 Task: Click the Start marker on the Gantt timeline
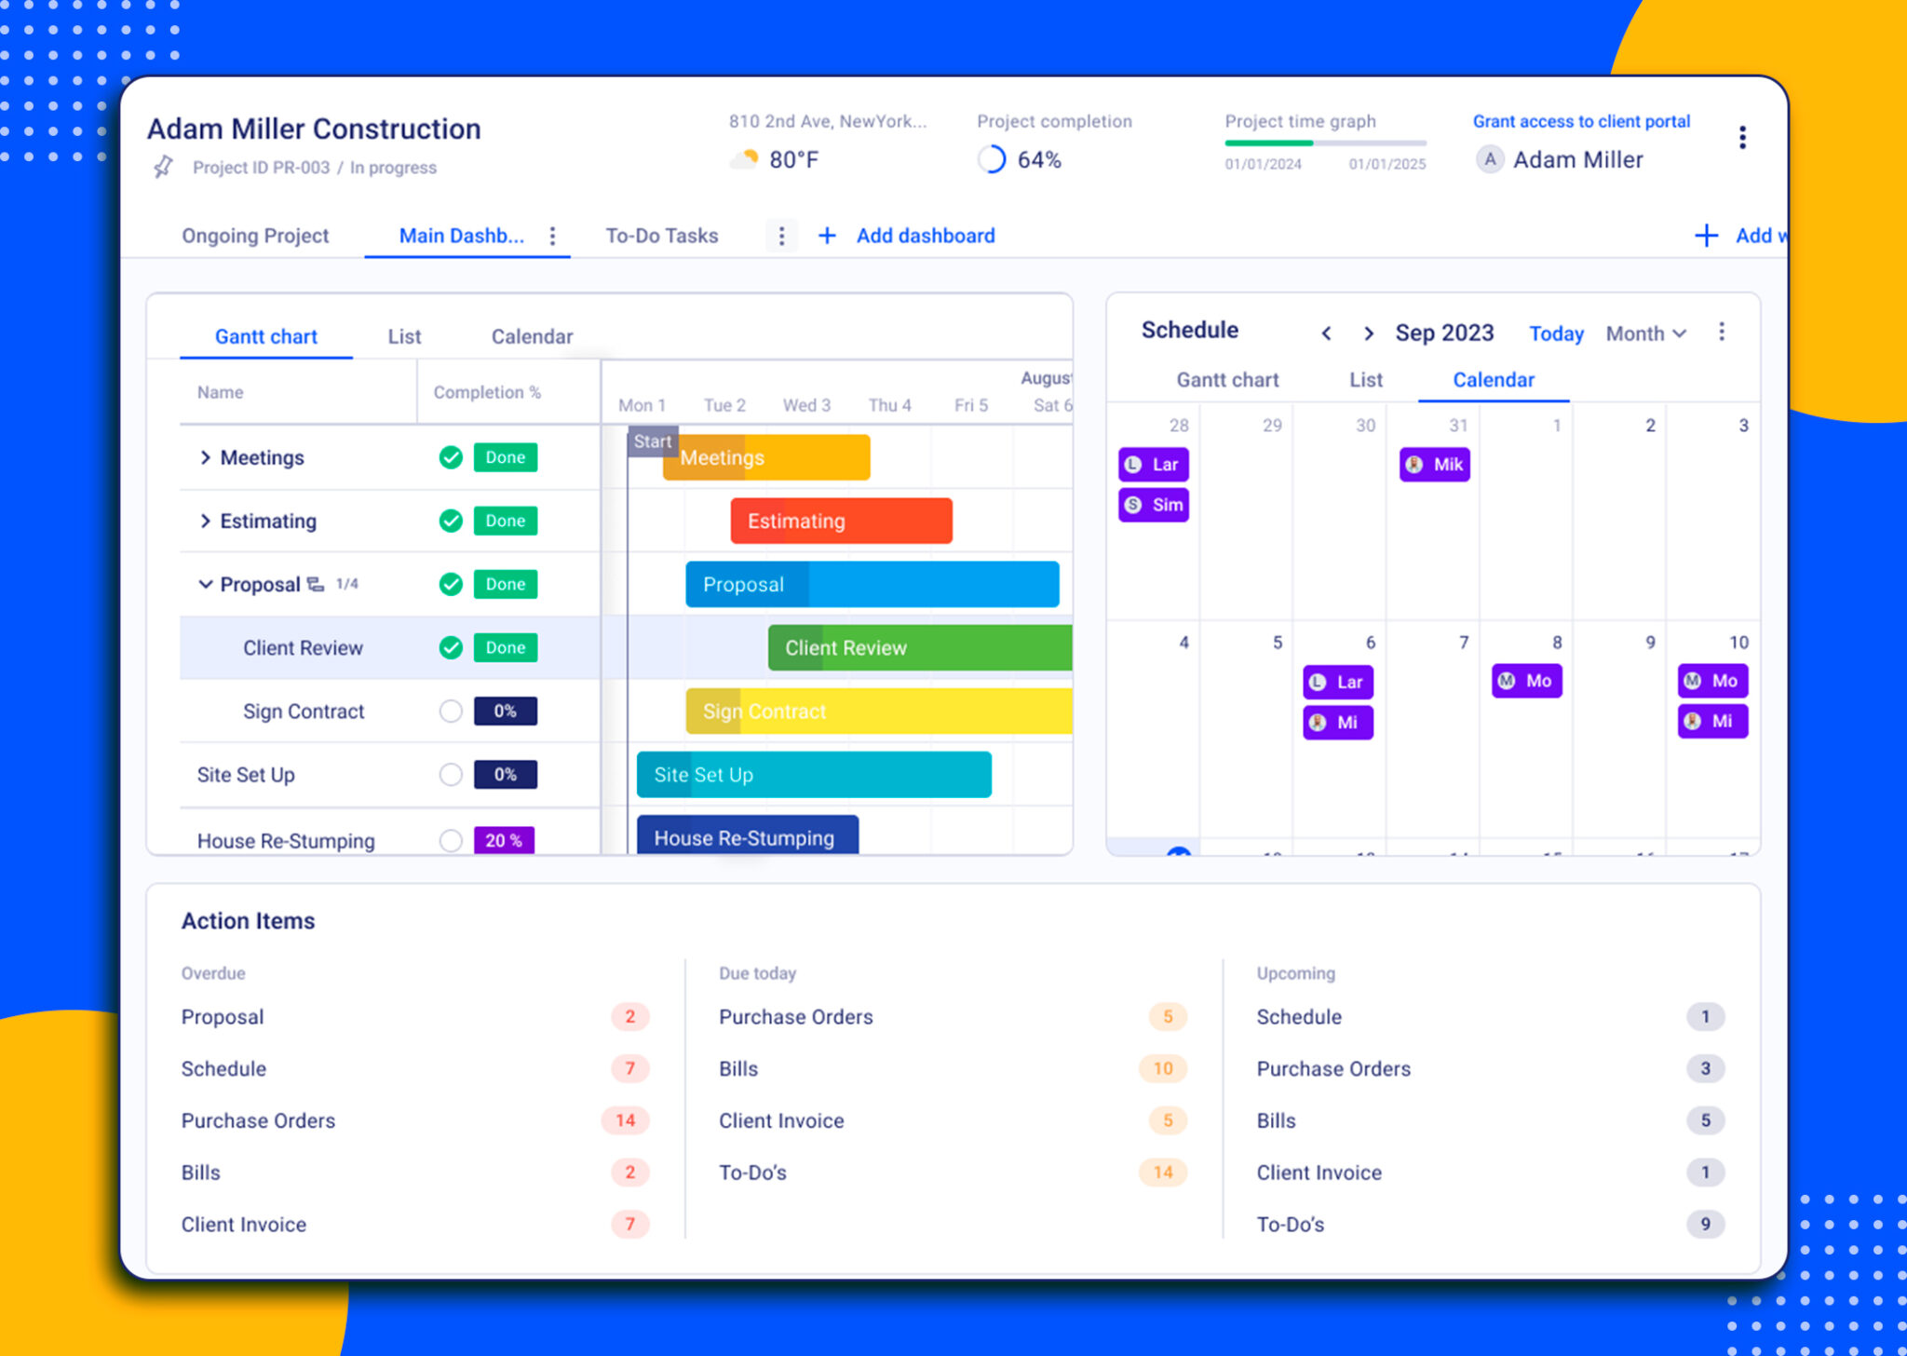pos(652,441)
